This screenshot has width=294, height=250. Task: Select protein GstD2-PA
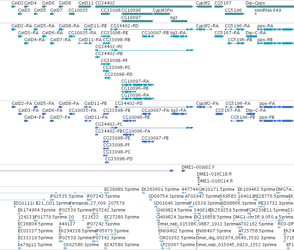click(x=22, y=104)
